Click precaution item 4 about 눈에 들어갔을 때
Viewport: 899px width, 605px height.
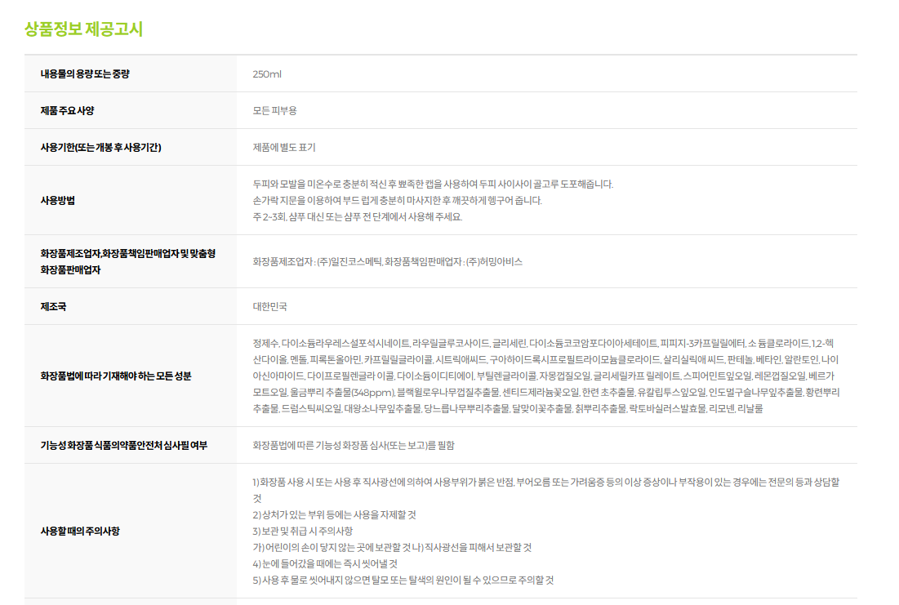[x=325, y=563]
